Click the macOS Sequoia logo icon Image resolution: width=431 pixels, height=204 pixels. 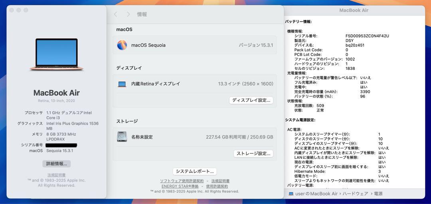[122, 45]
